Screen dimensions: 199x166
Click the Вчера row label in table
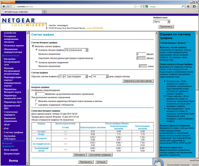coord(41,134)
